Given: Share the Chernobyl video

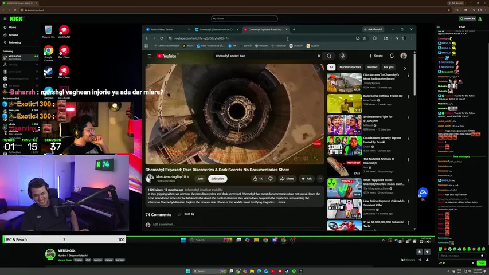Looking at the screenshot, I should [x=287, y=179].
